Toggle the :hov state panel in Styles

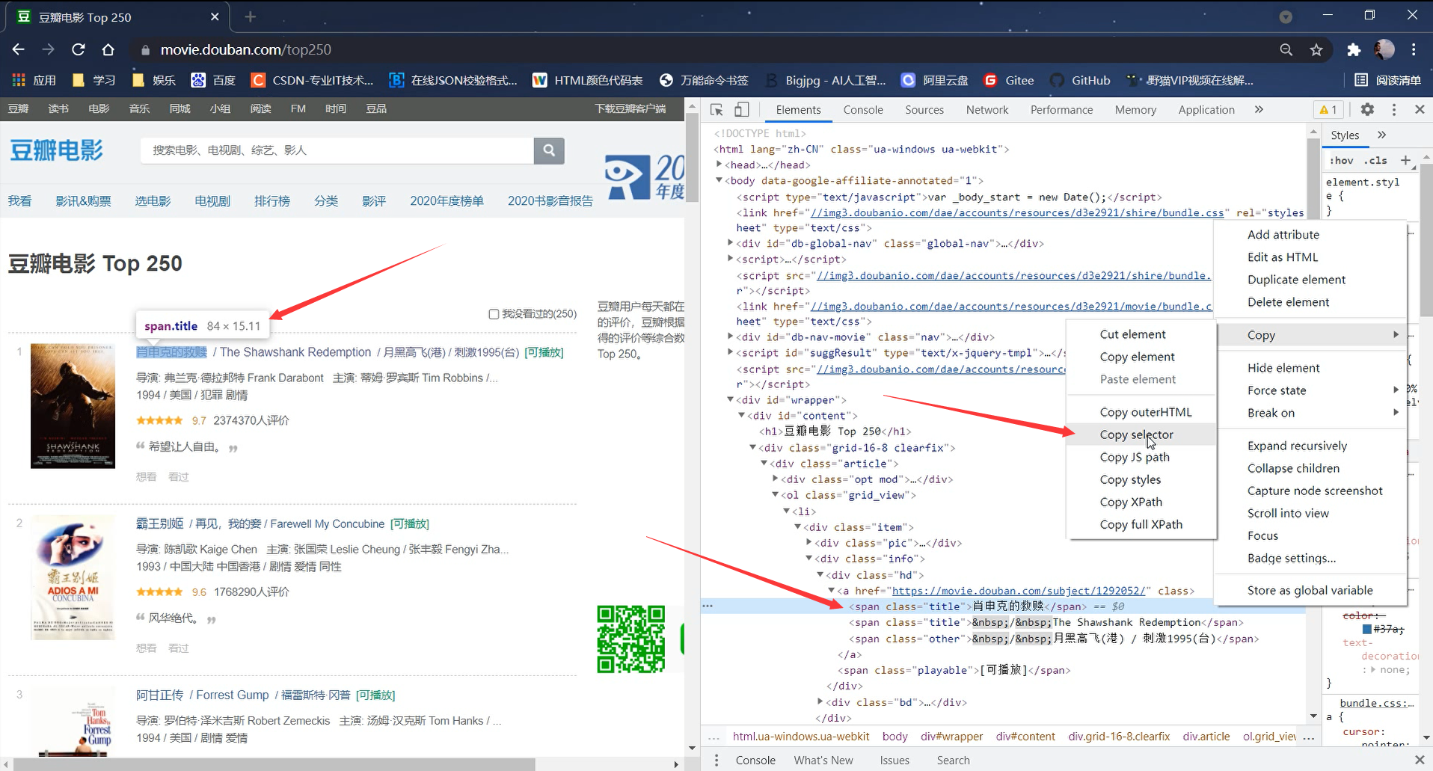click(x=1341, y=160)
